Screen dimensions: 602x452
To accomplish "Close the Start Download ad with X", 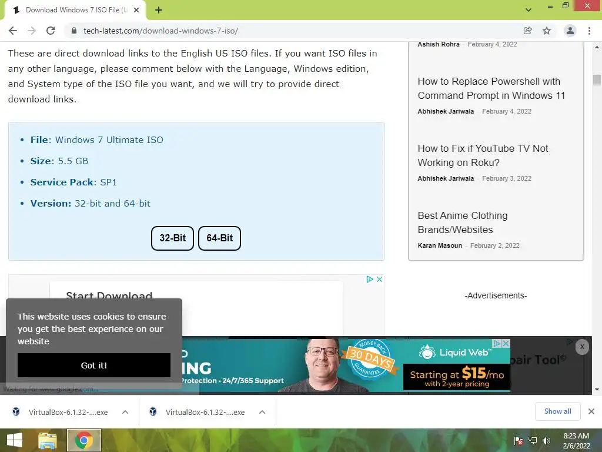I will pos(379,280).
